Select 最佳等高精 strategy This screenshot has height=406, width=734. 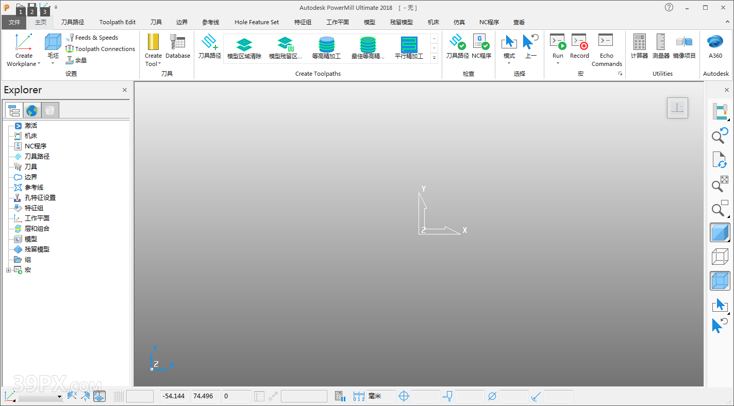tap(368, 48)
